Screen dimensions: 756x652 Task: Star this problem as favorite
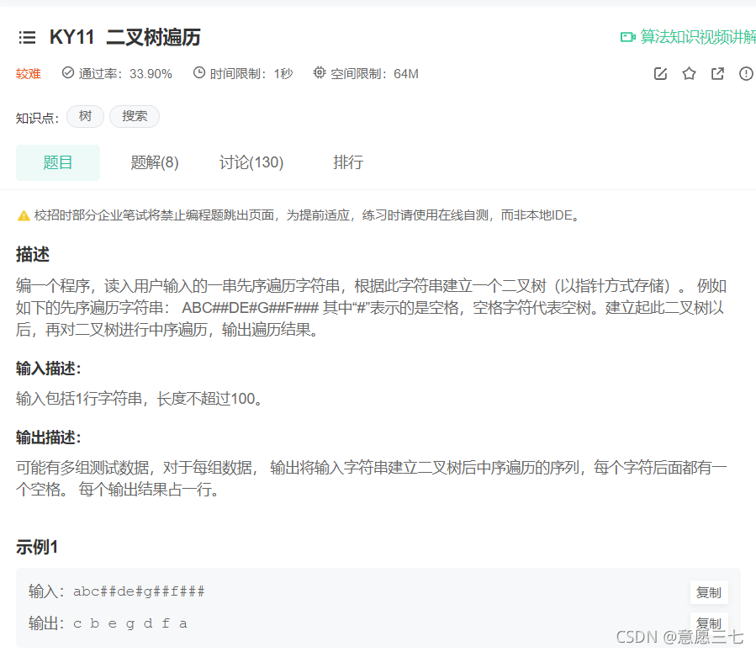pyautogui.click(x=690, y=73)
